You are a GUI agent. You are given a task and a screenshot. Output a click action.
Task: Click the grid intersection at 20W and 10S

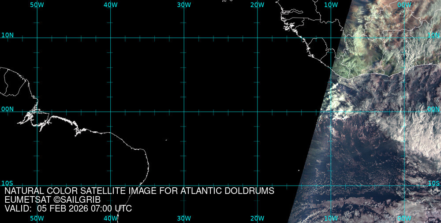coord(257,186)
